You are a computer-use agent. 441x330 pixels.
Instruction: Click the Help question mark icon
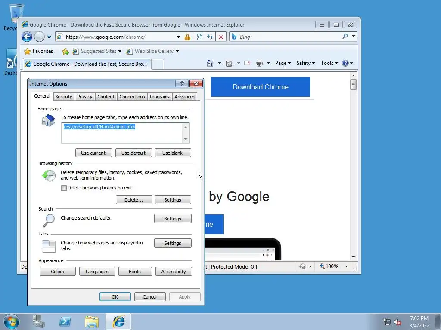[345, 63]
